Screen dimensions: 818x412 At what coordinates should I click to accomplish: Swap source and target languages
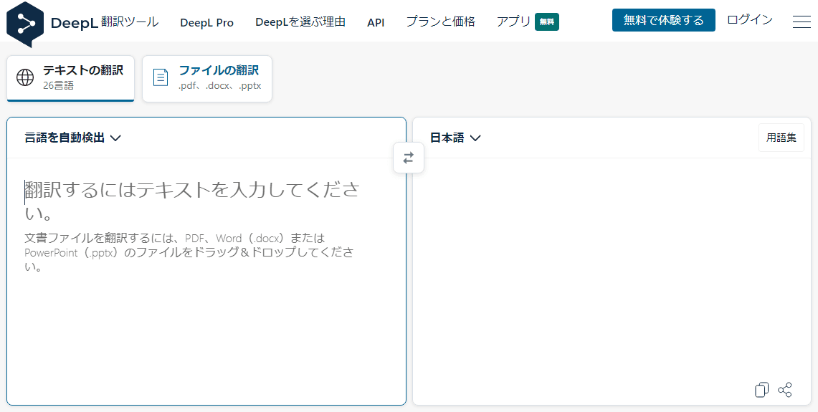[409, 158]
